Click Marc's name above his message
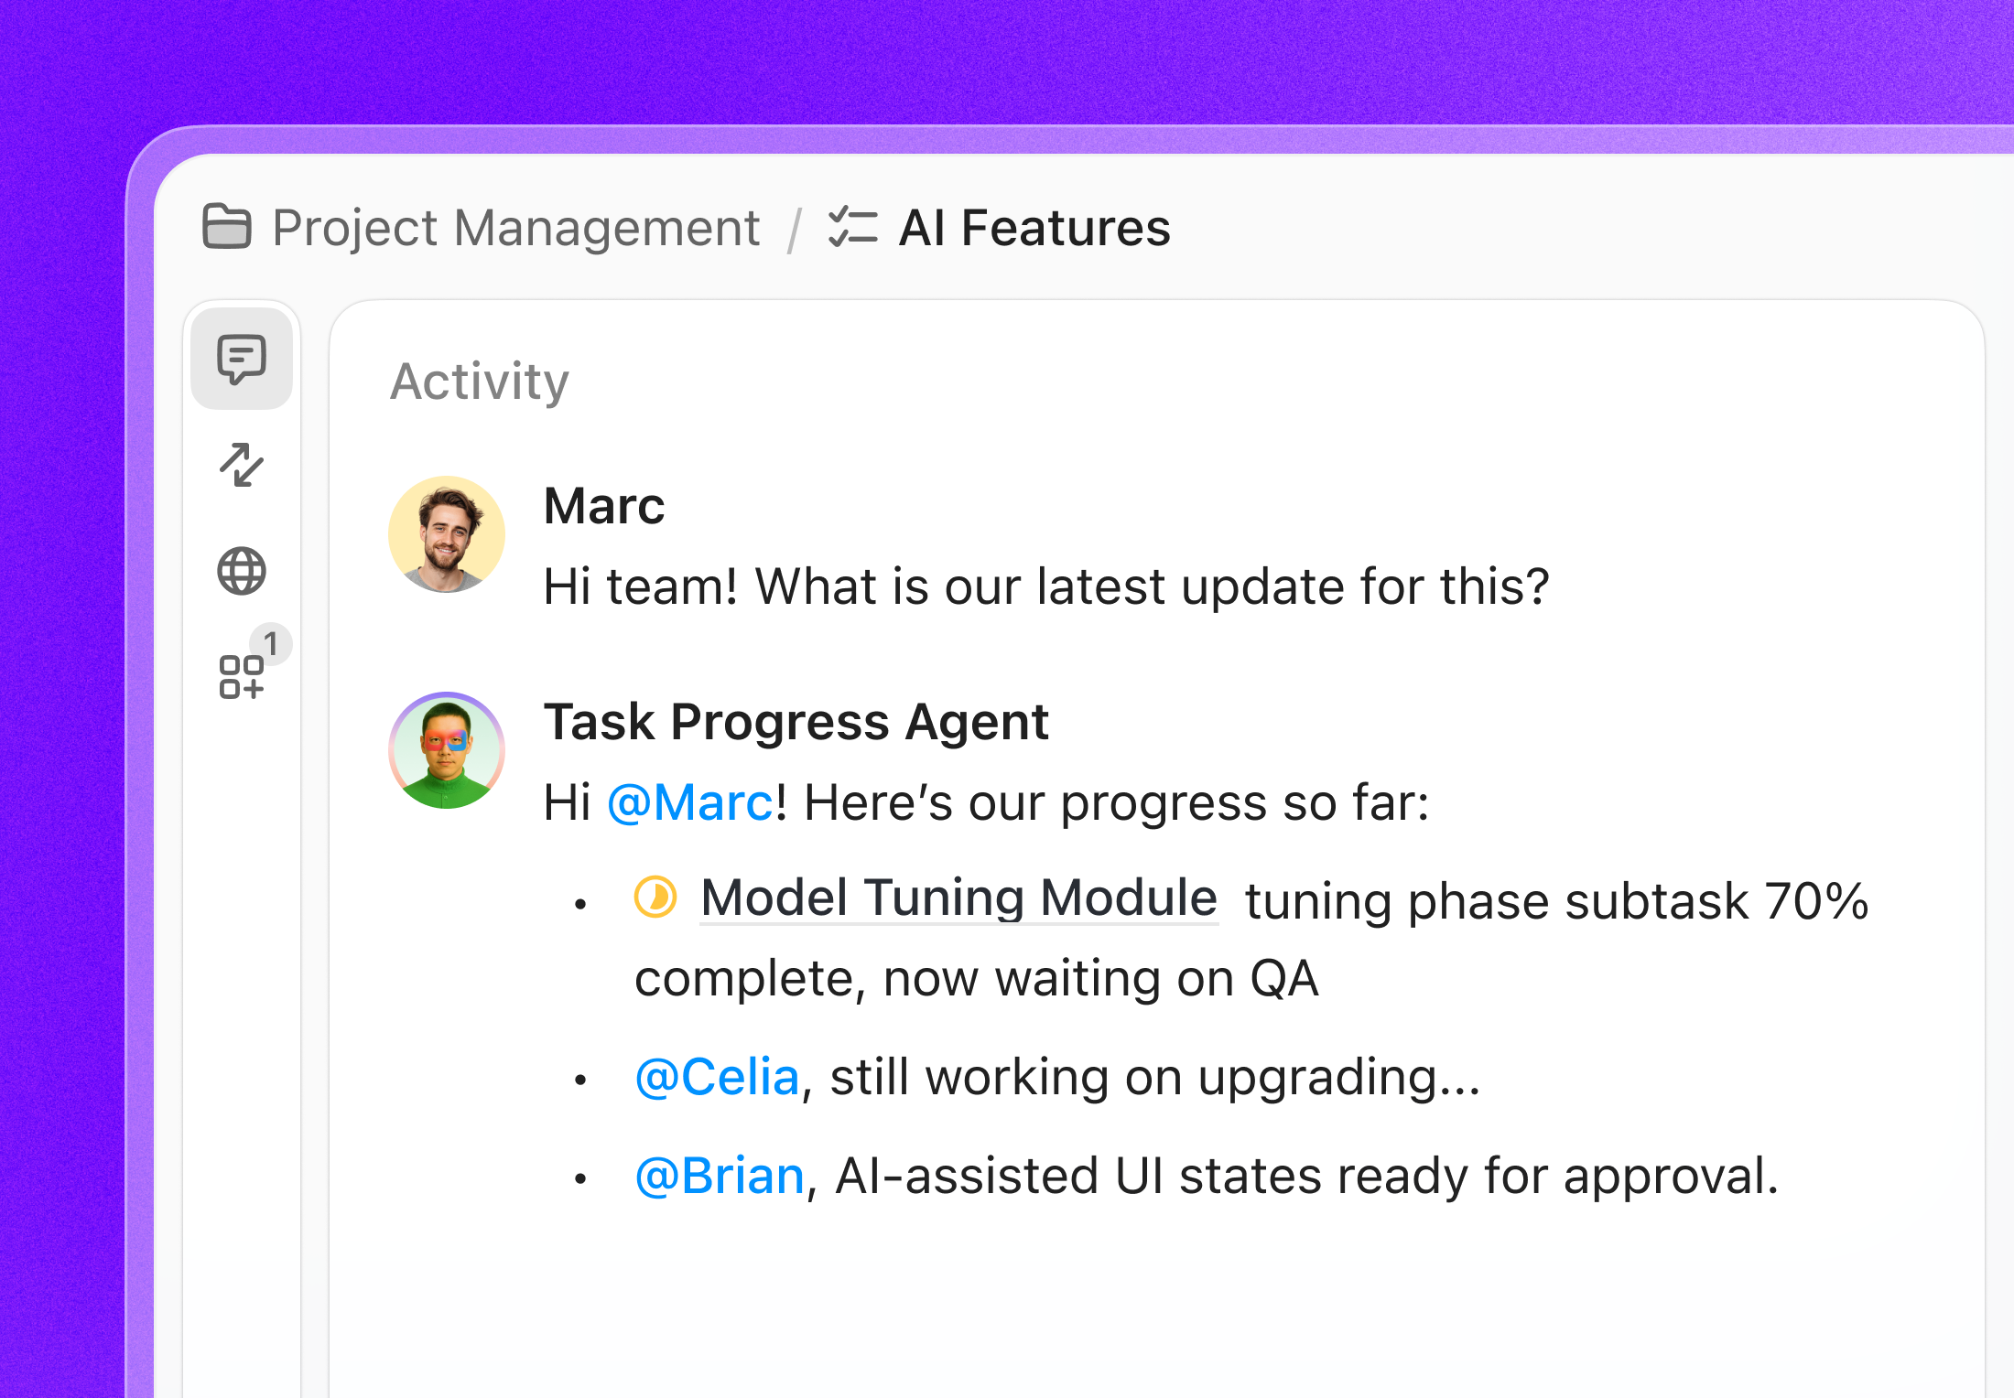This screenshot has height=1398, width=2014. click(x=604, y=507)
